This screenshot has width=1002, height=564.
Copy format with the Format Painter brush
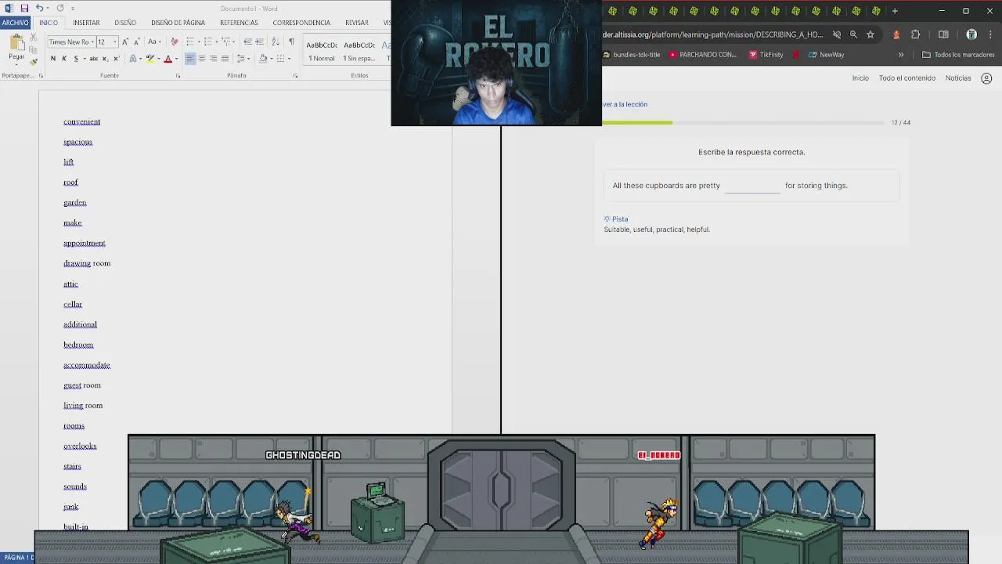33,60
